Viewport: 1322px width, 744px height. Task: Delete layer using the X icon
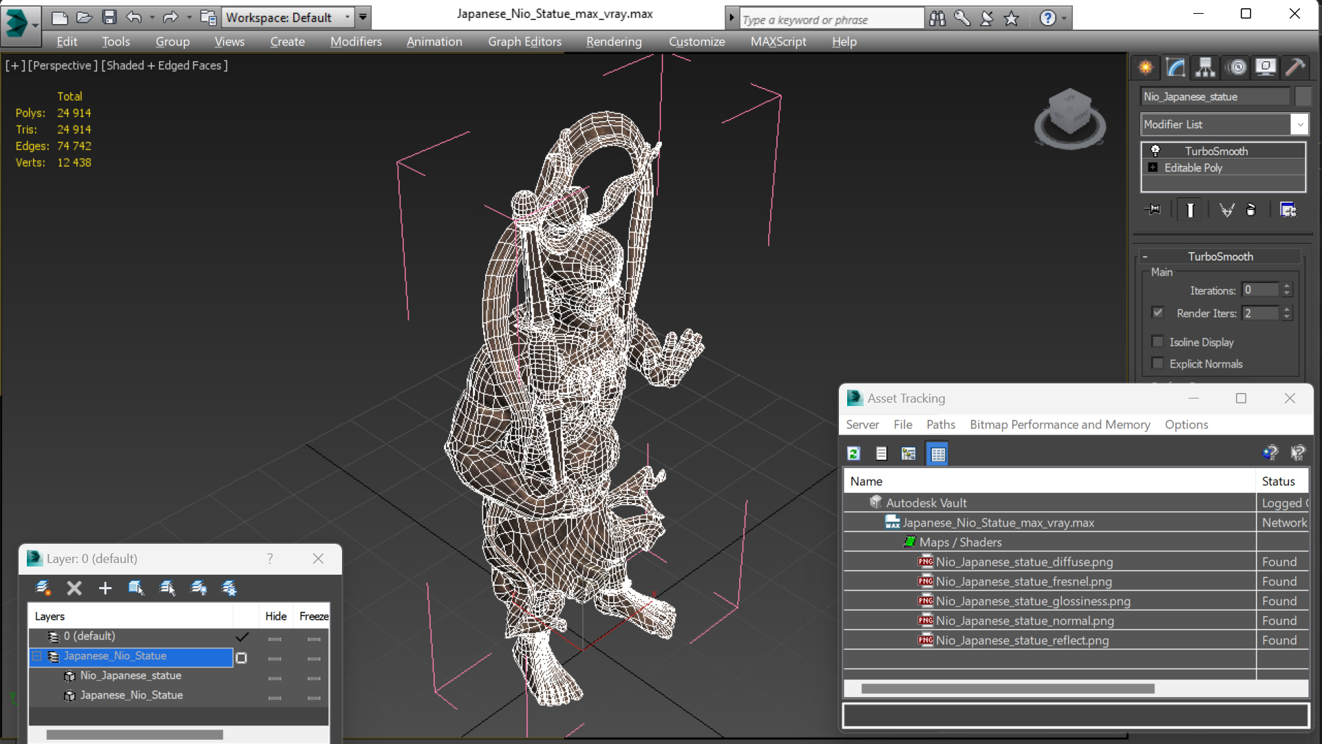pyautogui.click(x=74, y=588)
